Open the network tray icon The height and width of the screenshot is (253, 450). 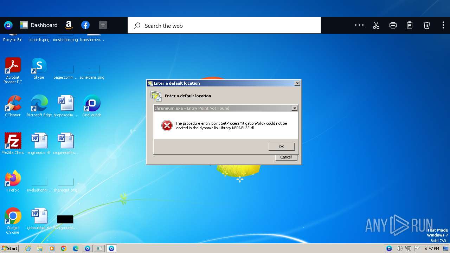[x=409, y=248]
